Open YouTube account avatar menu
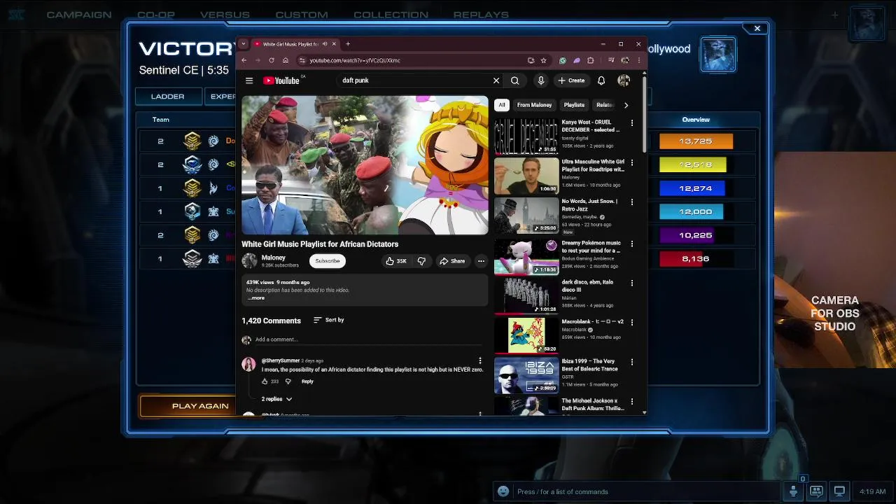This screenshot has height=504, width=896. coord(623,80)
